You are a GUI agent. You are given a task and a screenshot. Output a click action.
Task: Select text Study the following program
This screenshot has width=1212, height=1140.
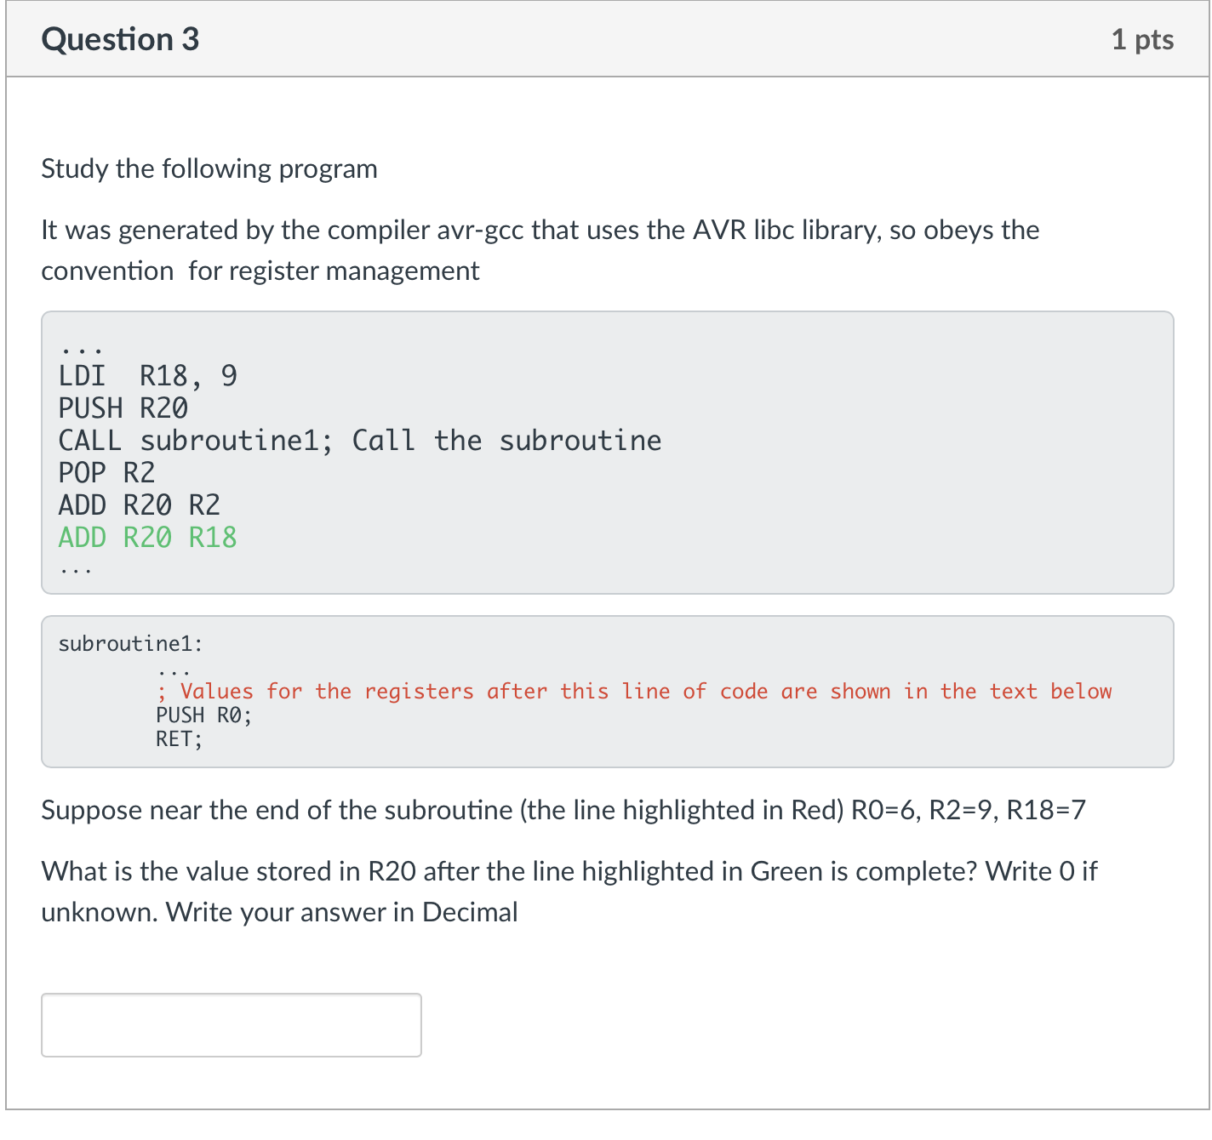point(209,168)
